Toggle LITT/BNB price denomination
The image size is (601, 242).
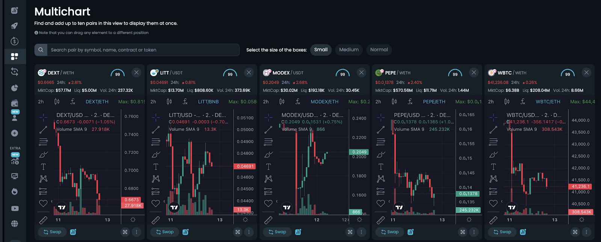pyautogui.click(x=208, y=102)
